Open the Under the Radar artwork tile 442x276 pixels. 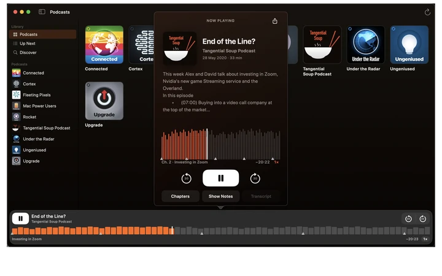pyautogui.click(x=366, y=45)
